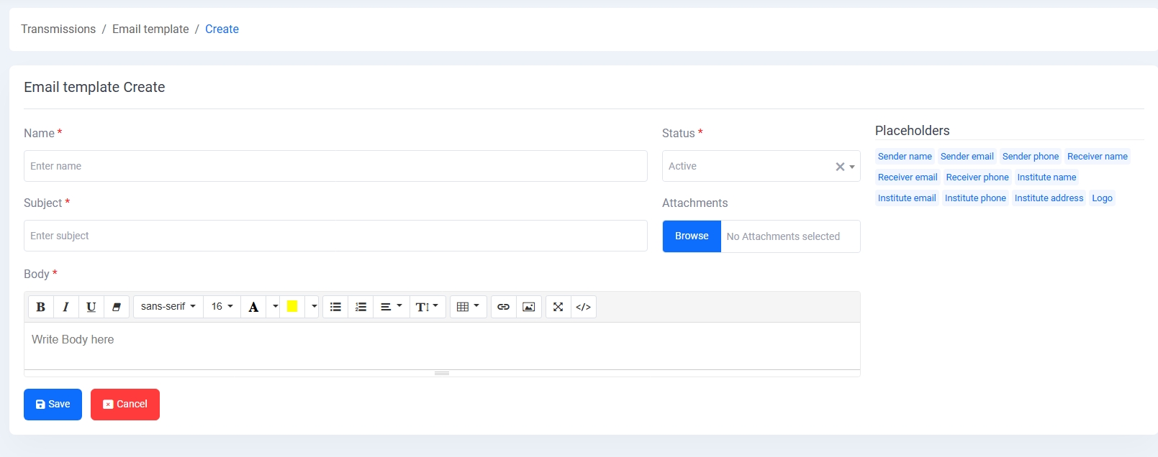
Task: Insert the Logo placeholder
Action: point(1102,198)
